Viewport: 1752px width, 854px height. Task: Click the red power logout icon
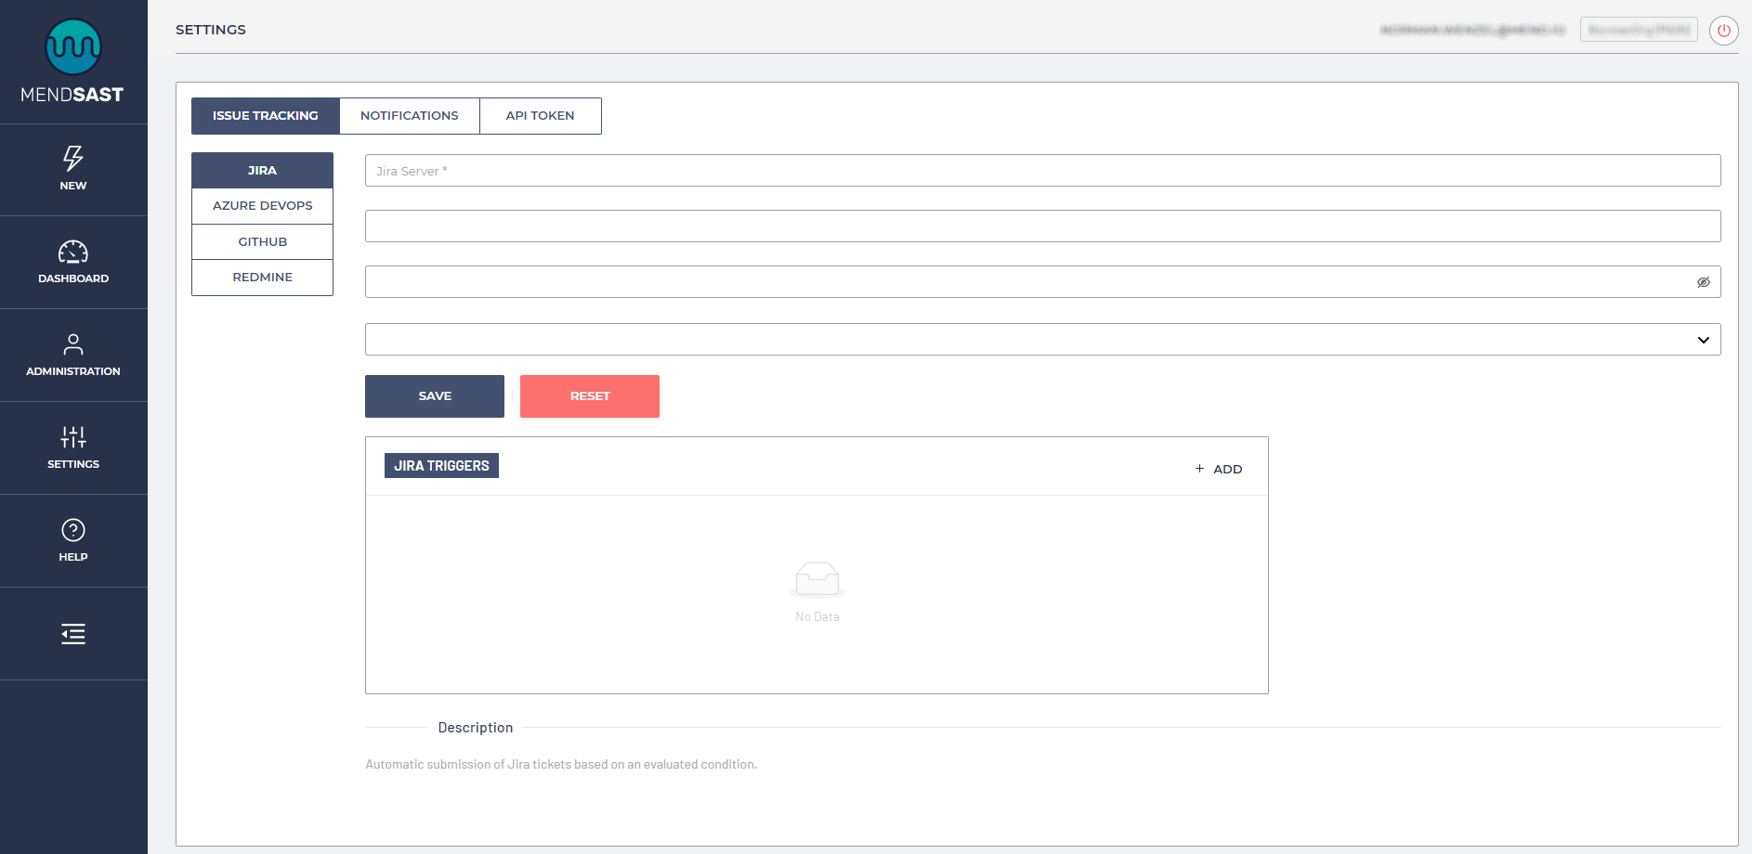[1723, 31]
